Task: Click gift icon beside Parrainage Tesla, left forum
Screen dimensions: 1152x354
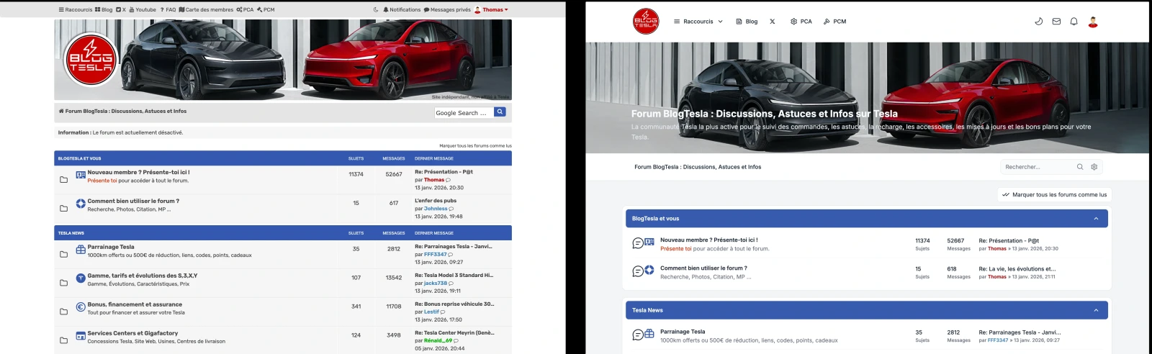Action: point(81,250)
